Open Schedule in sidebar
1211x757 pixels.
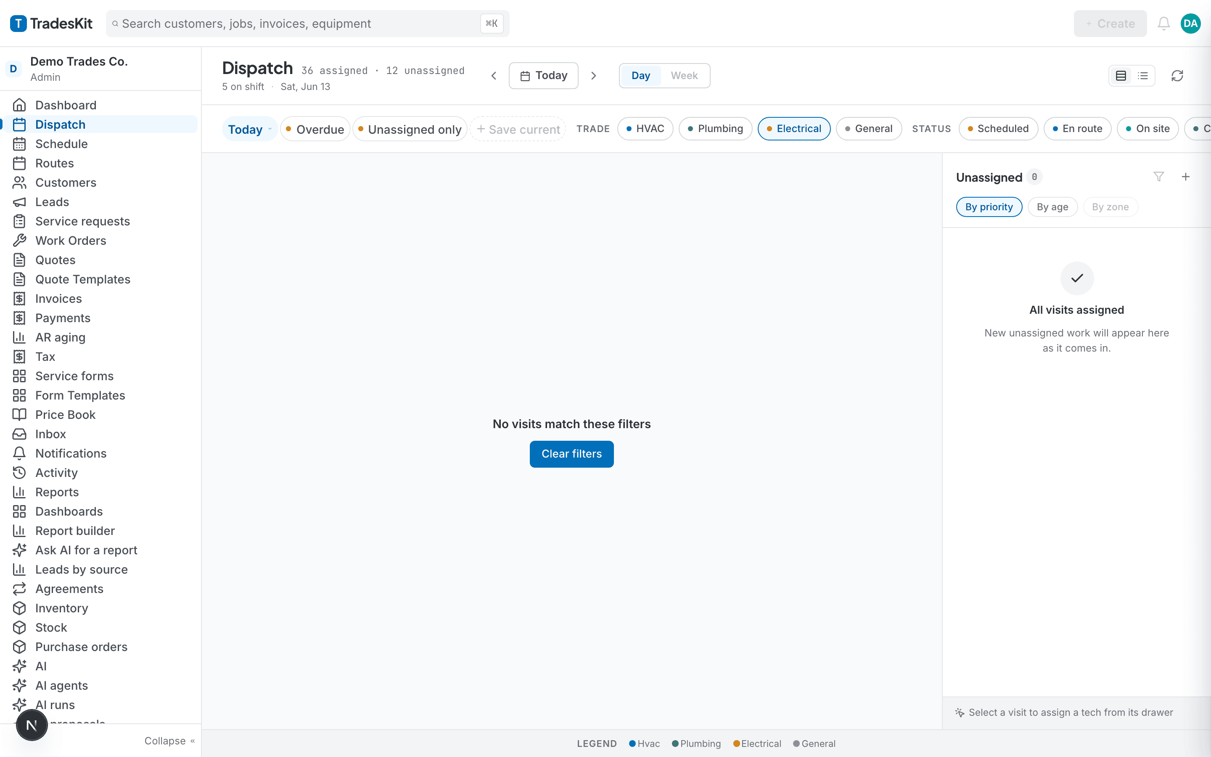[100, 144]
